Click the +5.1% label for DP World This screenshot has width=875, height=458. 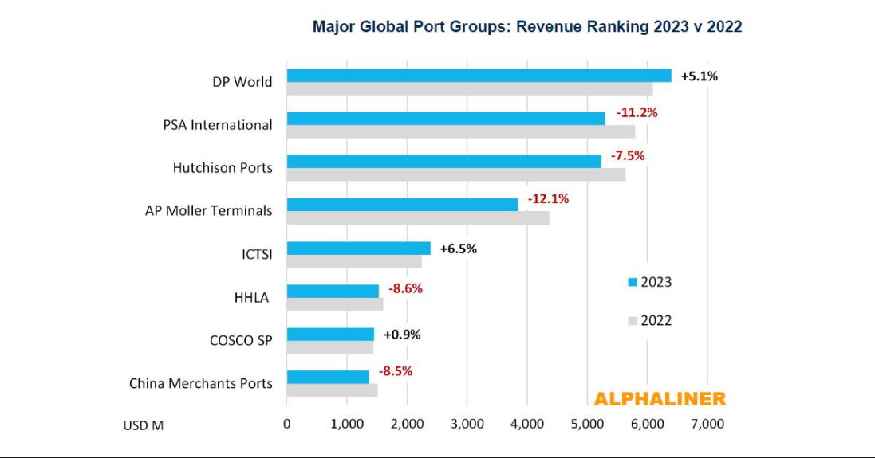pyautogui.click(x=699, y=76)
